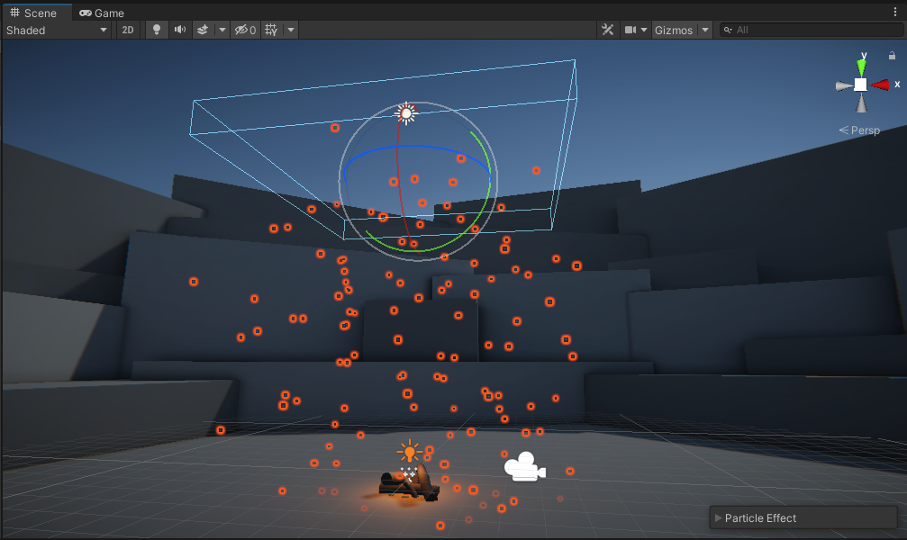Toggle scene audio with the speaker icon
Screen dimensions: 907x540
point(180,30)
